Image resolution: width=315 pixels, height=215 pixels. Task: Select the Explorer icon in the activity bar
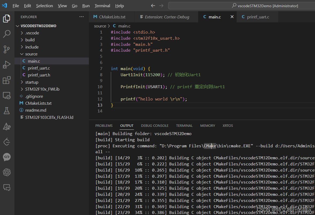coord(7,18)
